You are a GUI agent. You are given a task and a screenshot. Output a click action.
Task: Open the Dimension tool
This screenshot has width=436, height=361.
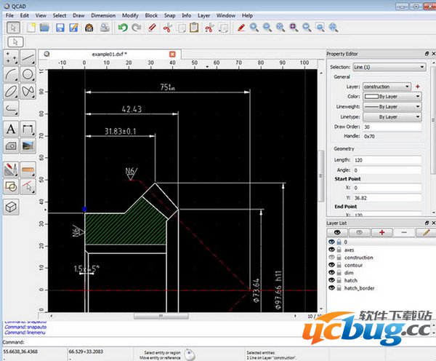(x=28, y=129)
